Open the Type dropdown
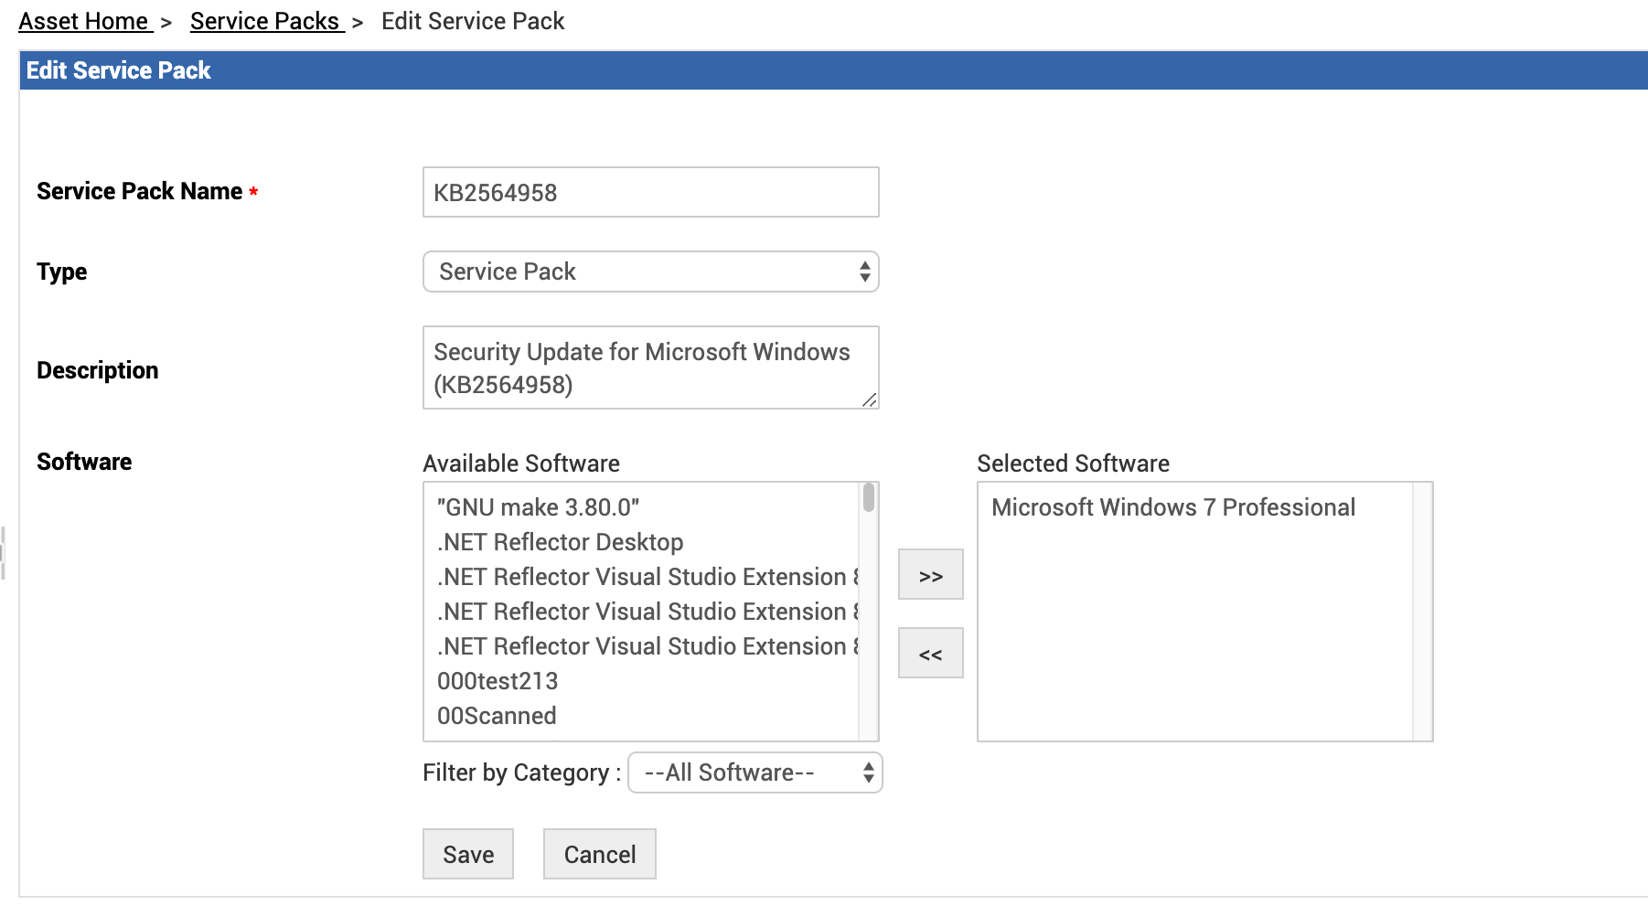Image resolution: width=1648 pixels, height=916 pixels. pos(650,272)
